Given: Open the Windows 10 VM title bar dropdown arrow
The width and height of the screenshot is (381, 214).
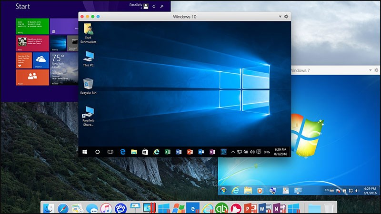Looking at the screenshot, I should coord(280,17).
